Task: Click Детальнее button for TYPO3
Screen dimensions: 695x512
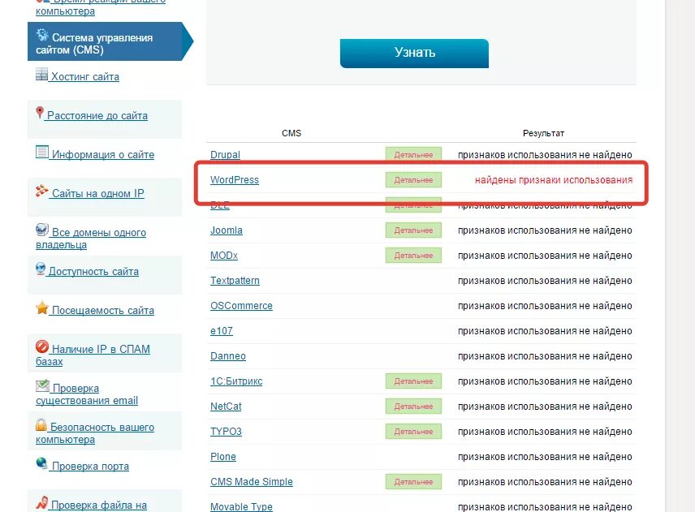Action: pos(413,432)
